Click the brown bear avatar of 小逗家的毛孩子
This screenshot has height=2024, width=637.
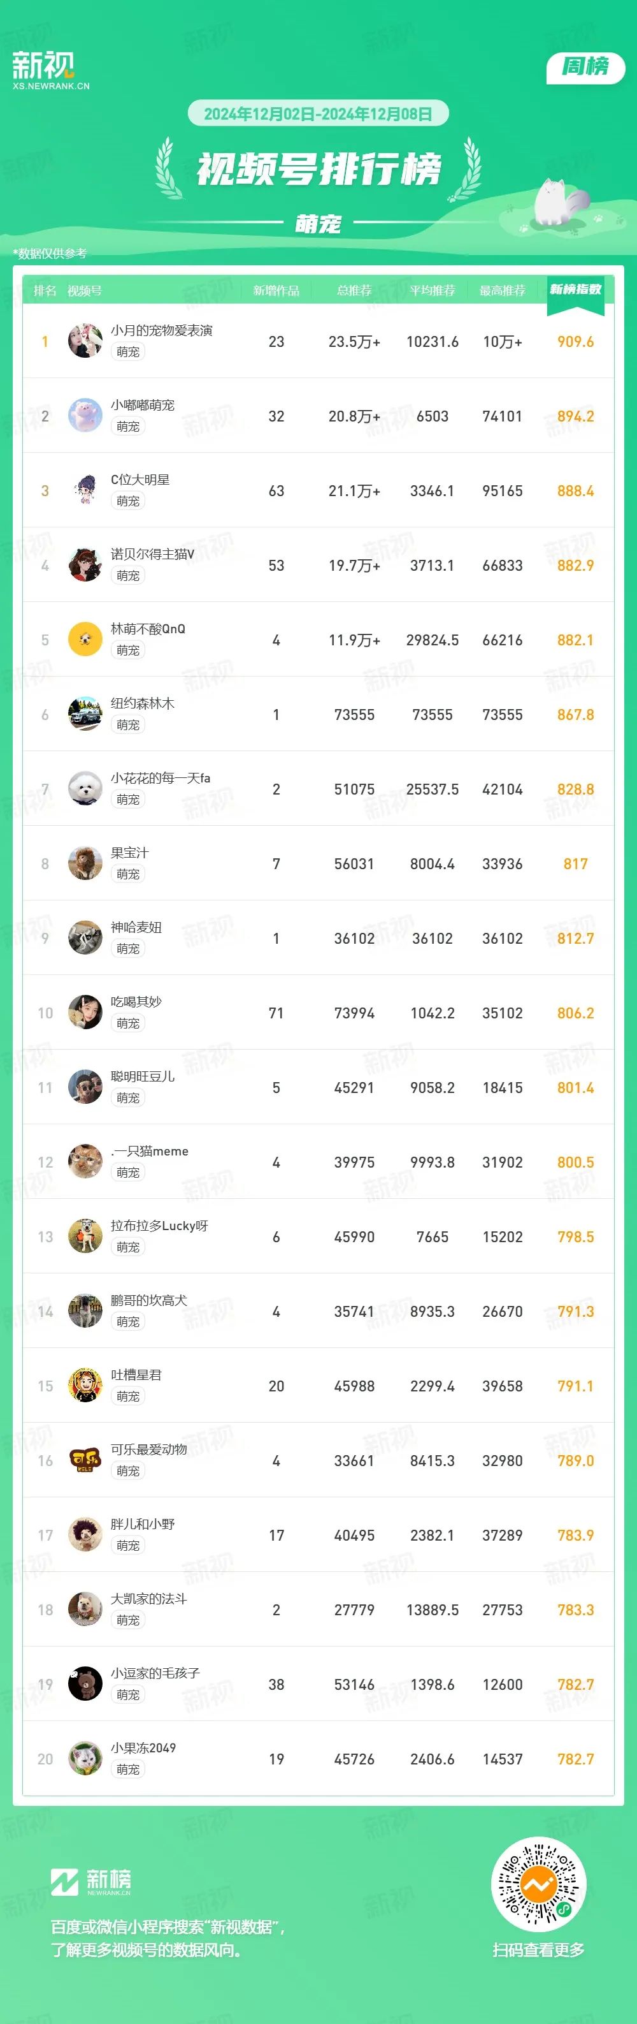[85, 1685]
